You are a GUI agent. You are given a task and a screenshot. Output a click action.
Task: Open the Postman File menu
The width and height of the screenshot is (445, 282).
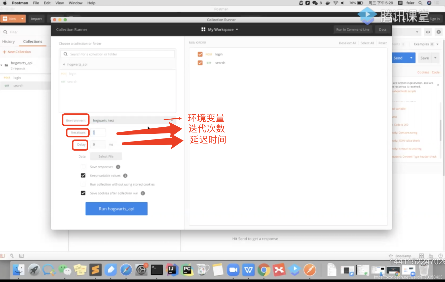pos(36,3)
